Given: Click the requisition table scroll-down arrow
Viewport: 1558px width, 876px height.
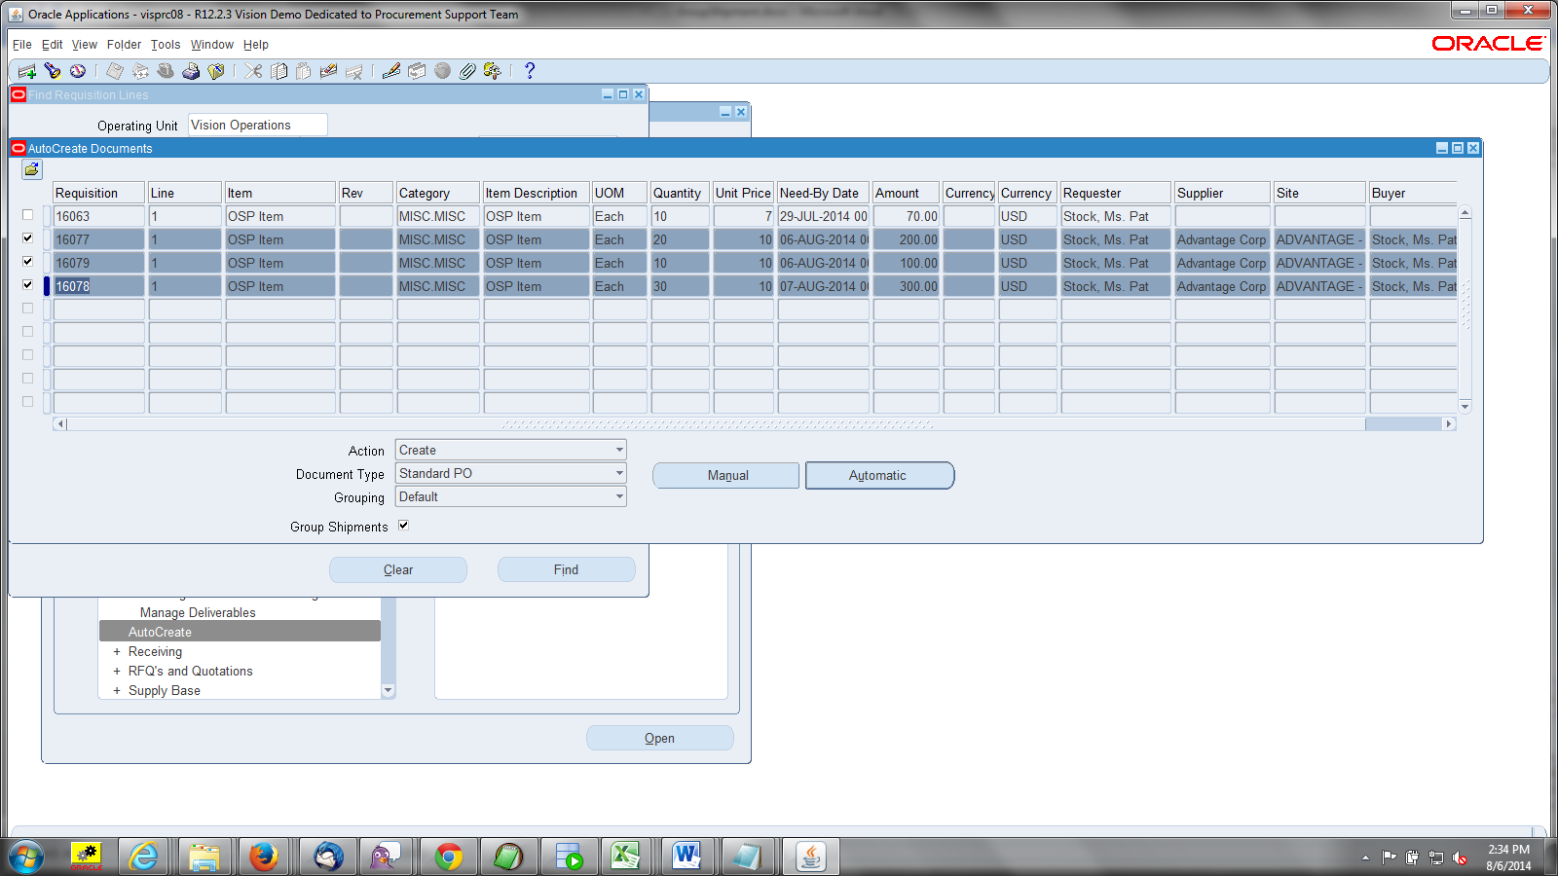Looking at the screenshot, I should [x=1465, y=406].
